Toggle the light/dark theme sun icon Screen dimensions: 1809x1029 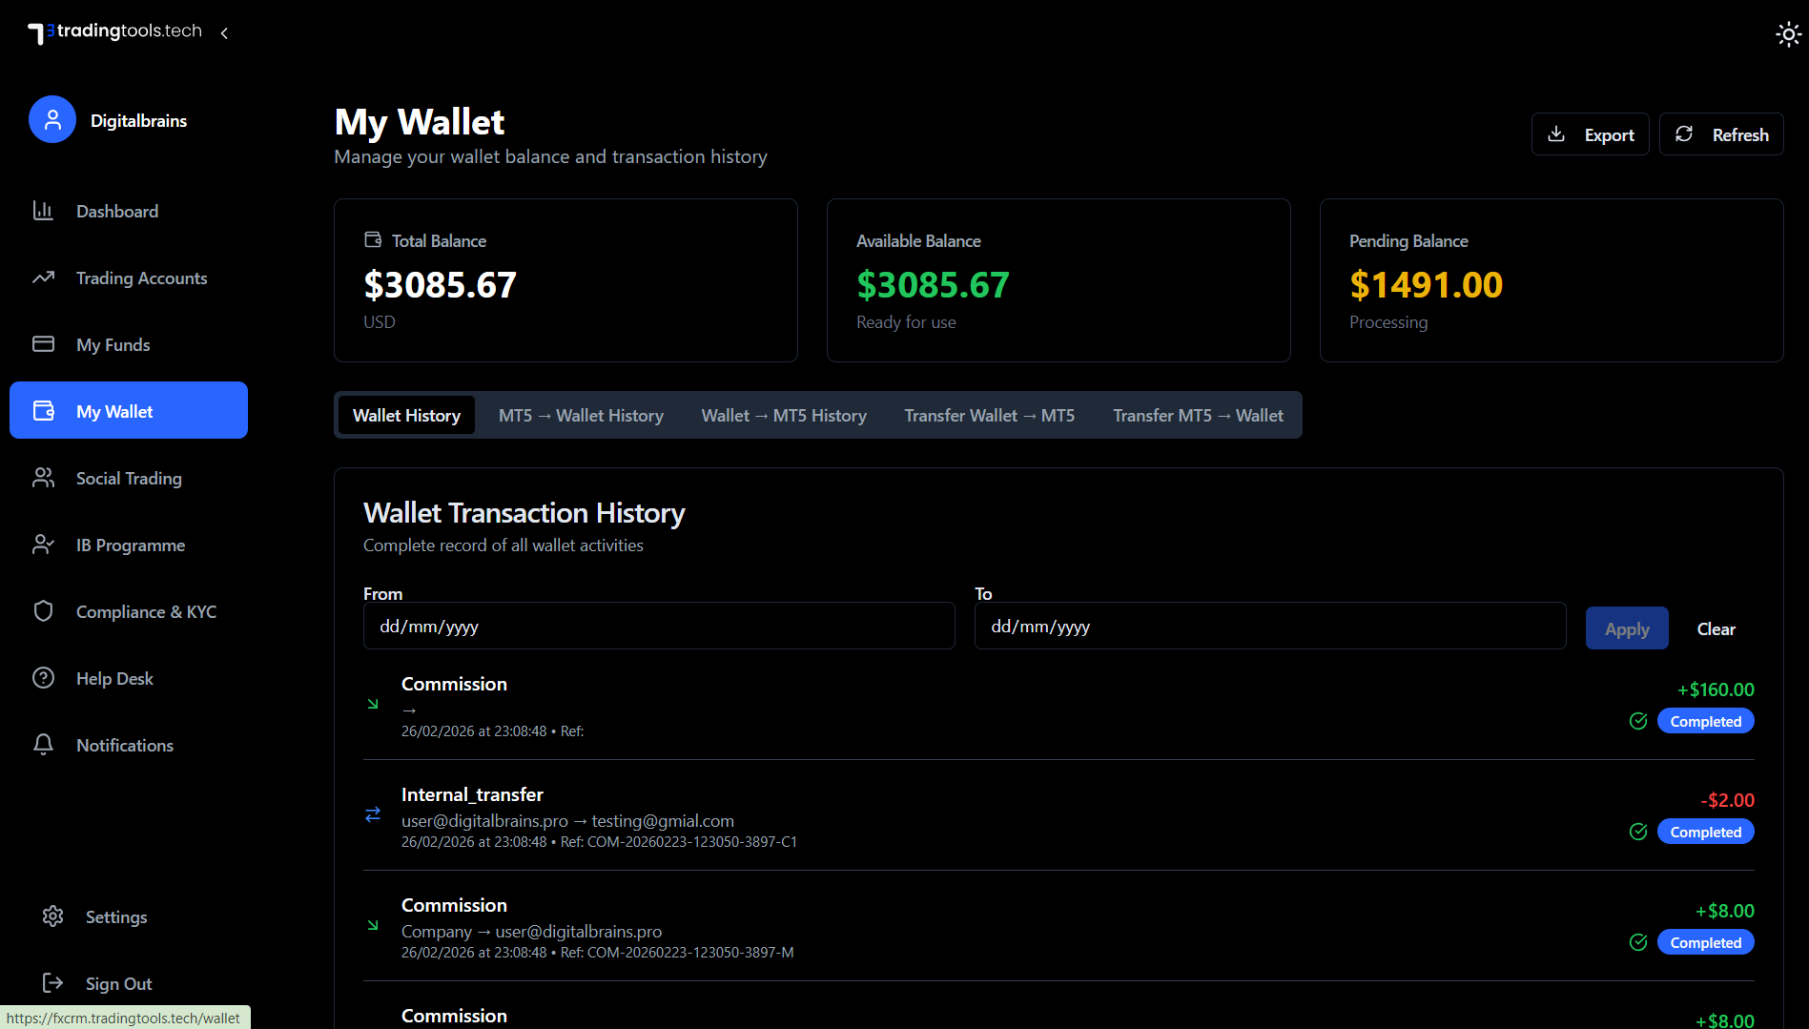point(1788,35)
